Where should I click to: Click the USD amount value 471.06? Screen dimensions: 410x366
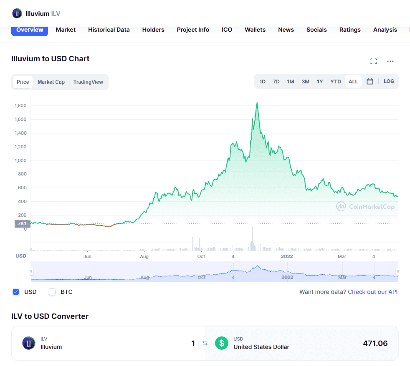[x=375, y=343]
